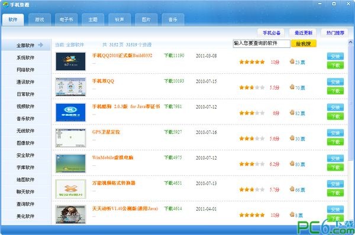Select 系统软件 category
The height and width of the screenshot is (235, 355).
click(x=25, y=58)
